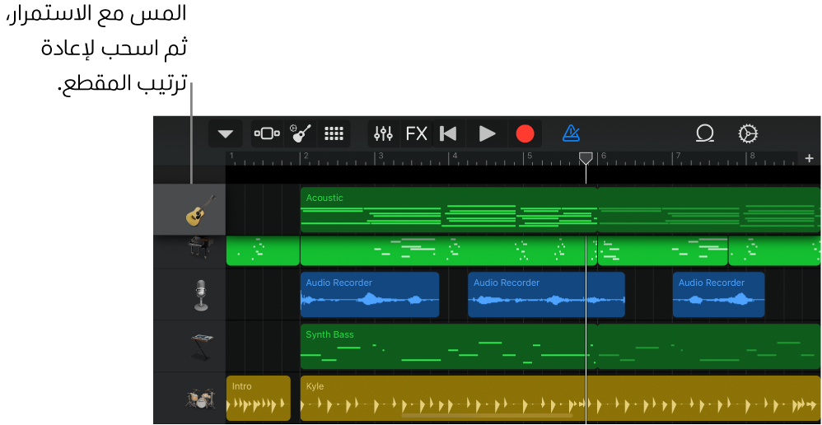The image size is (822, 425).
Task: Select the second Audio Recorder region
Action: [x=546, y=295]
